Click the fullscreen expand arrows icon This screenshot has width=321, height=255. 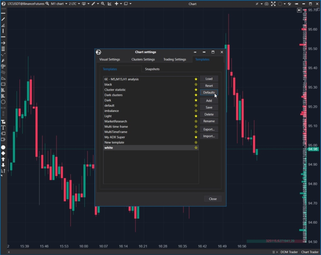273,4
